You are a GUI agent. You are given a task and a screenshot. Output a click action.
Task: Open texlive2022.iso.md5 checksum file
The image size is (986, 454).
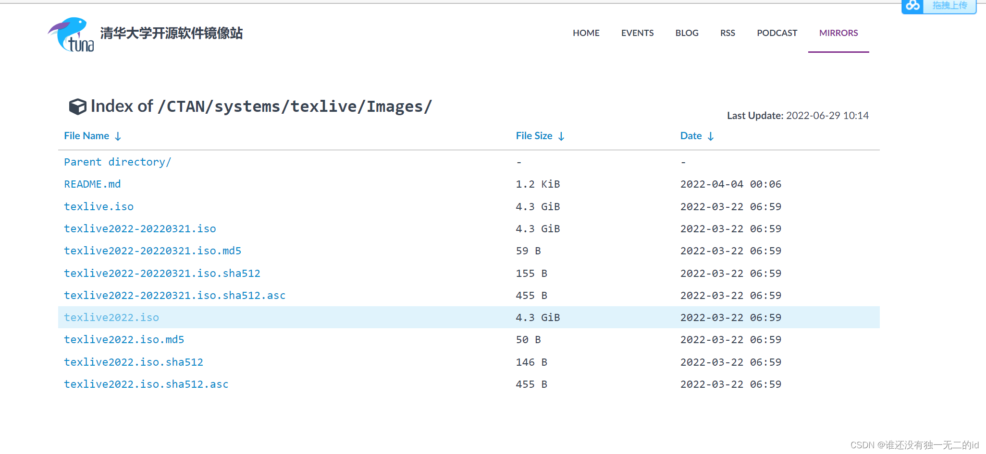(124, 340)
